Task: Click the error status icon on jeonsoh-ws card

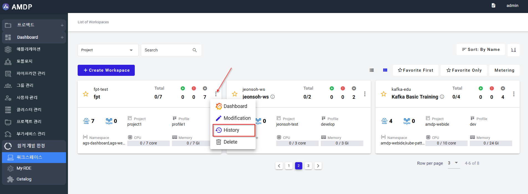Action: click(x=343, y=88)
